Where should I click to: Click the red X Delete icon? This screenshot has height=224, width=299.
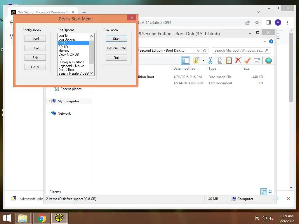[238, 61]
